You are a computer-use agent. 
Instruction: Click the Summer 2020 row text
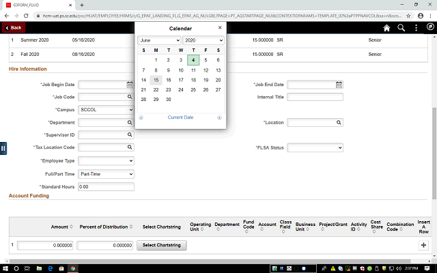35,40
